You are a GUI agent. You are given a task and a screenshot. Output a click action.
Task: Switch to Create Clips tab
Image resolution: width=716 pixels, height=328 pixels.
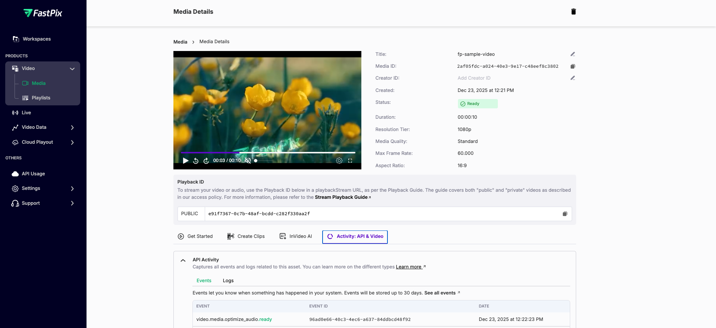point(246,236)
